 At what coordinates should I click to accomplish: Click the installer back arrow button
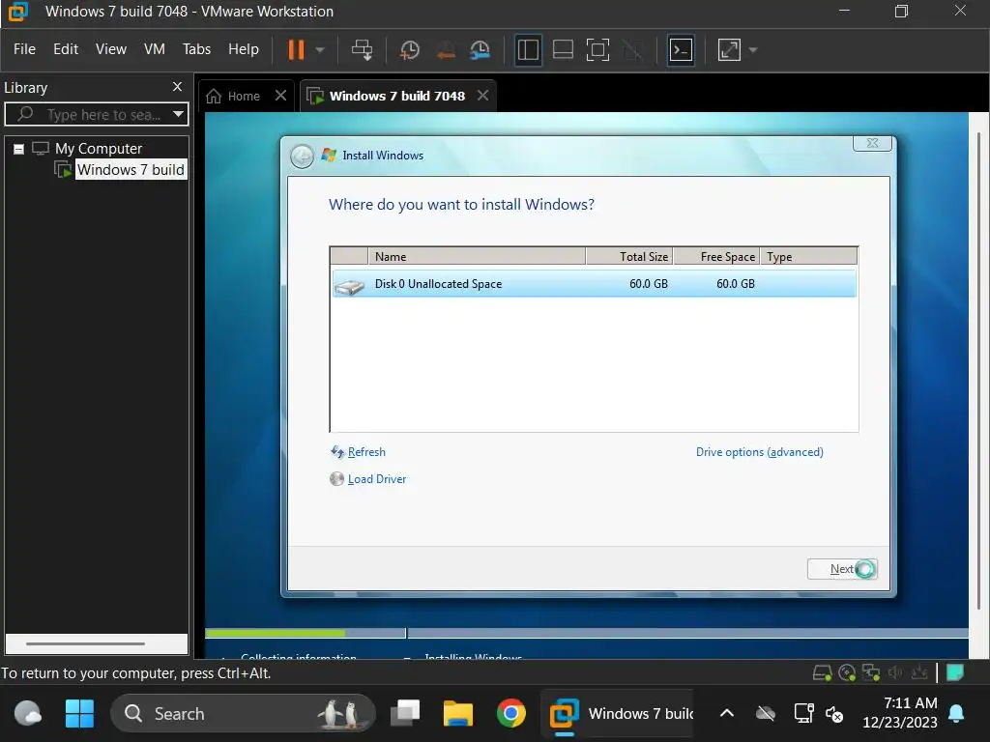302,156
